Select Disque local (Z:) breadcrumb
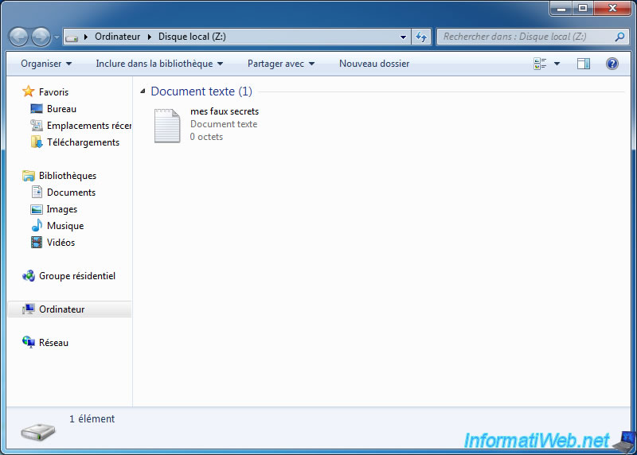Viewport: 637px width, 455px height. tap(192, 37)
